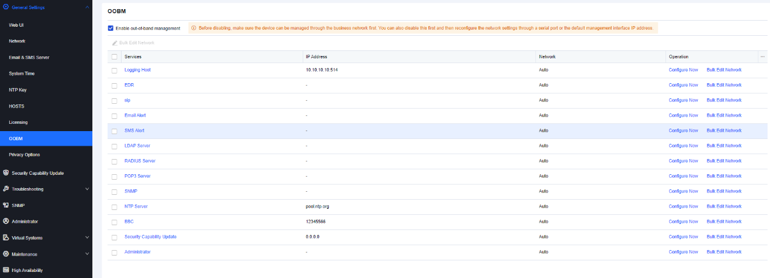Click the Maintenance sidebar icon
The width and height of the screenshot is (770, 278).
[x=6, y=254]
